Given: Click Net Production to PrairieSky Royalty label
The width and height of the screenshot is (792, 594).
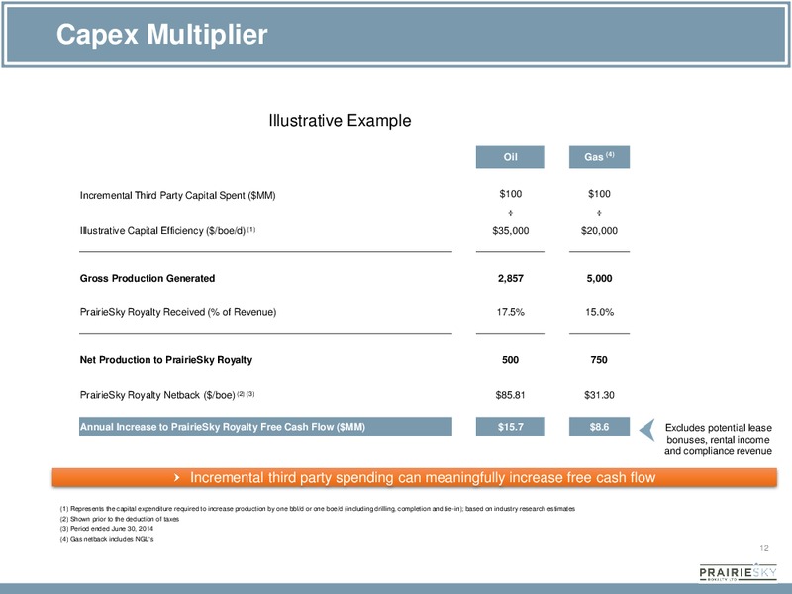Looking at the screenshot, I should (x=166, y=360).
